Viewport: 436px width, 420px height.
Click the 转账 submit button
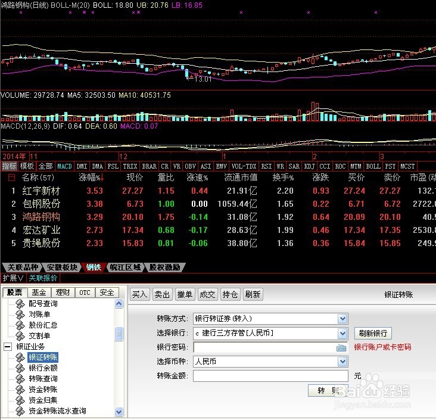tap(328, 391)
